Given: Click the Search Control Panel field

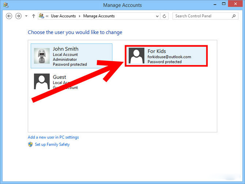Looking at the screenshot, I should coord(205,16).
